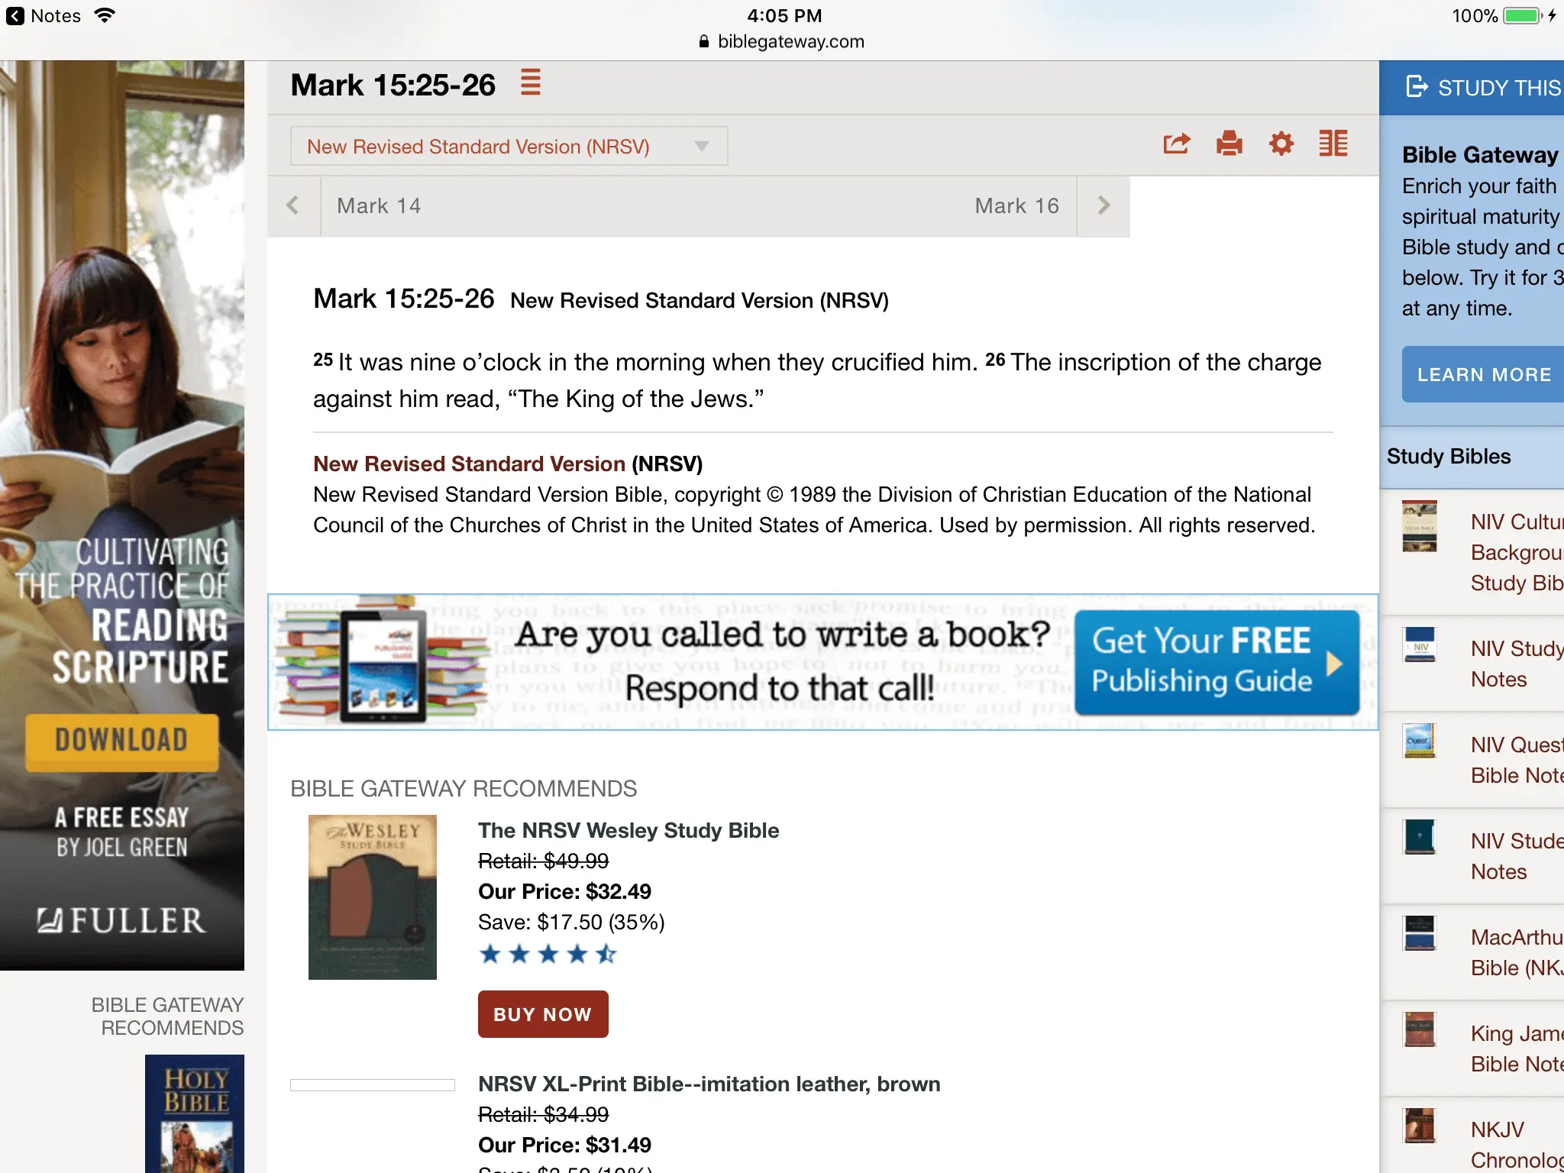Tap Get Your Free Publishing Guide banner
Viewport: 1564px width, 1173px height.
coord(1216,661)
